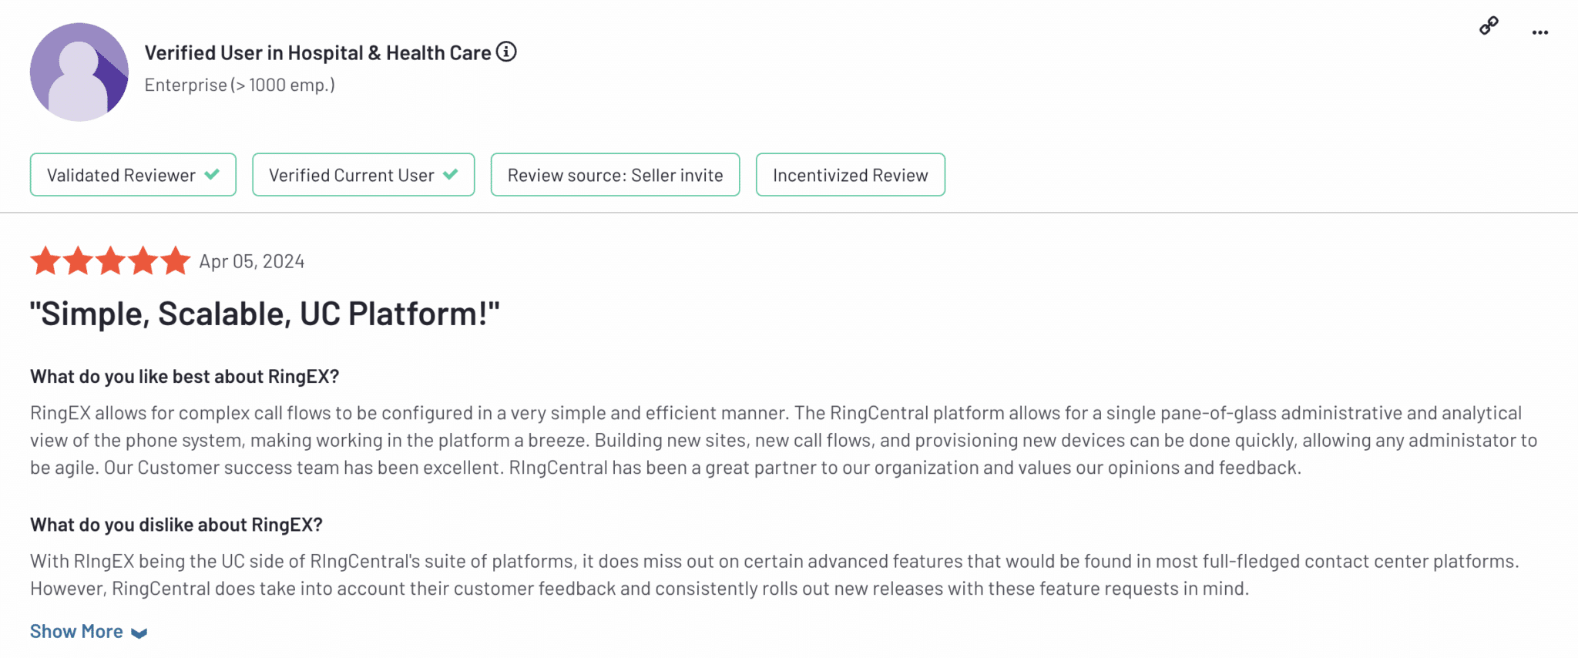Click the Apr 05, 2024 review date
Screen dimensions: 1578x658
252,262
